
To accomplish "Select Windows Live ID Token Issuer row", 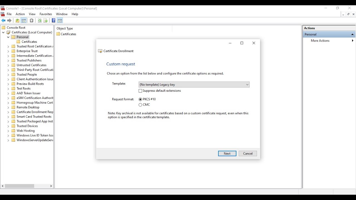I will (x=35, y=135).
